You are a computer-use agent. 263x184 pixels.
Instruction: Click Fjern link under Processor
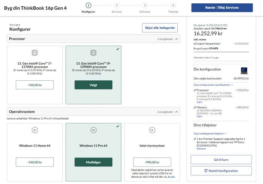pos(199,102)
